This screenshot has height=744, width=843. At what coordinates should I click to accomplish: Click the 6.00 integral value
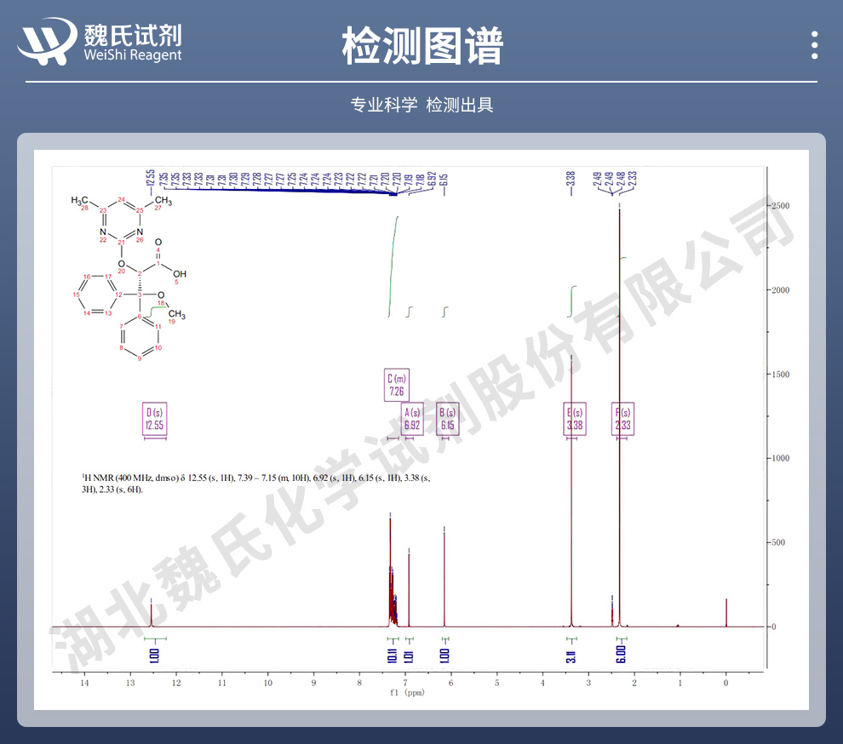click(621, 655)
